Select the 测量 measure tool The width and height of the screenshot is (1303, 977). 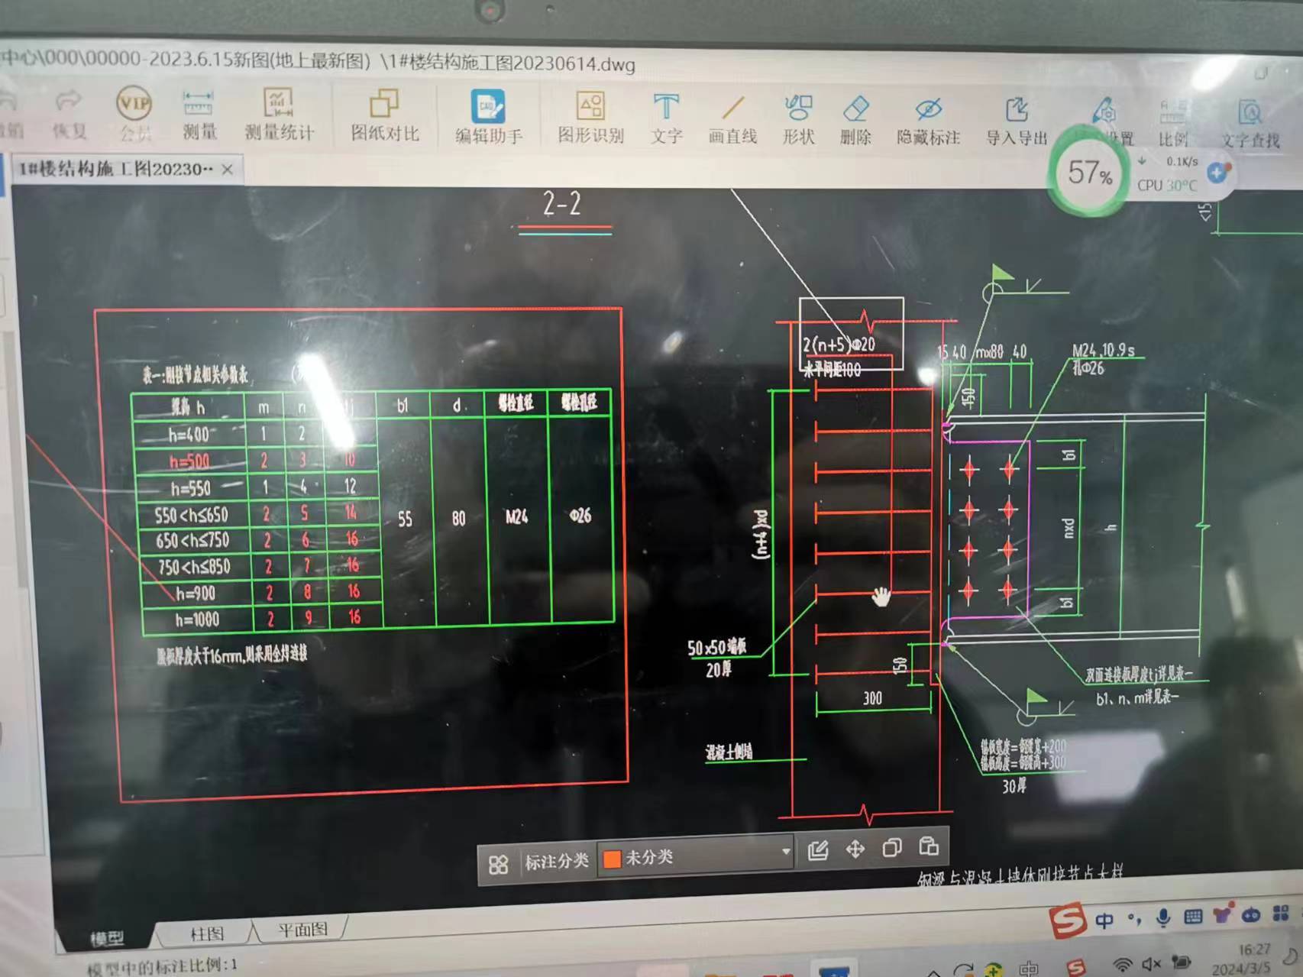click(x=199, y=115)
